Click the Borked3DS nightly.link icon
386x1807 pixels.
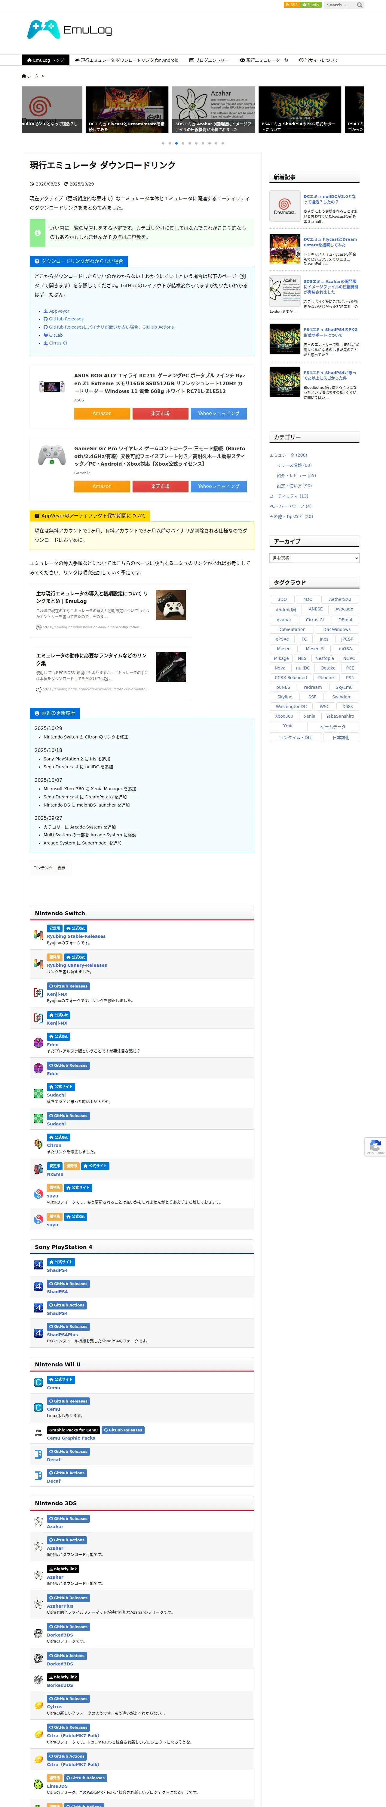(38, 1680)
